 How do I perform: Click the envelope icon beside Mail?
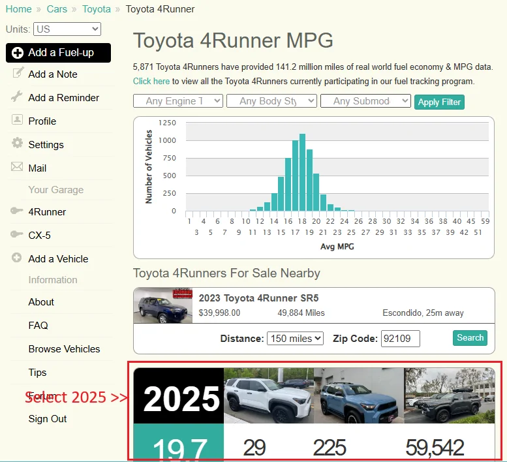pos(17,166)
